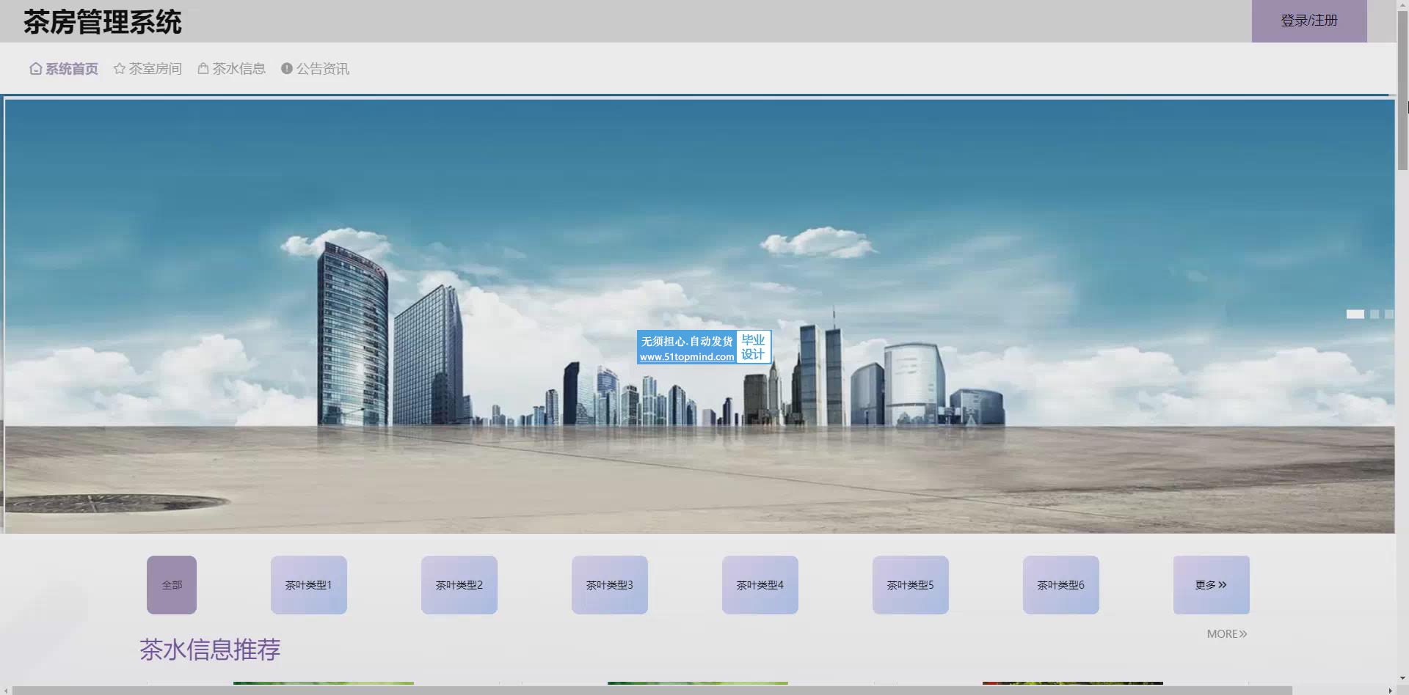
Task: Click the city skyline banner image
Action: point(699,316)
